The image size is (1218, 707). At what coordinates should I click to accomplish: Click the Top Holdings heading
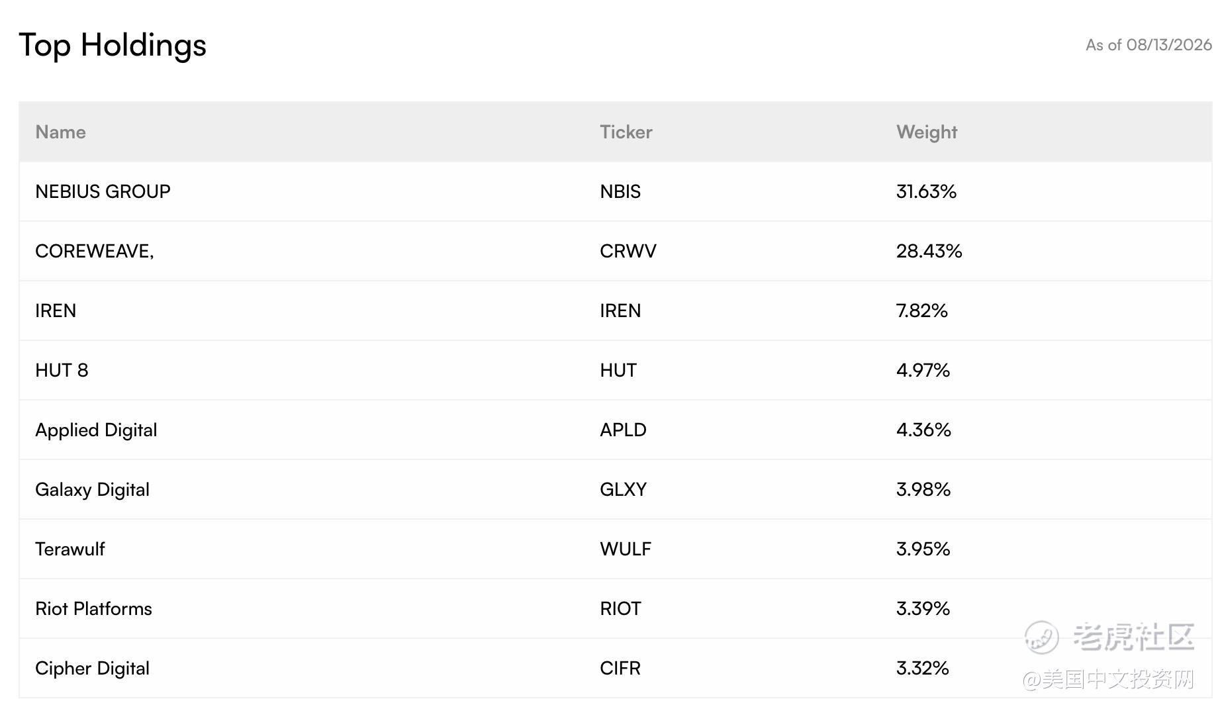coord(113,46)
